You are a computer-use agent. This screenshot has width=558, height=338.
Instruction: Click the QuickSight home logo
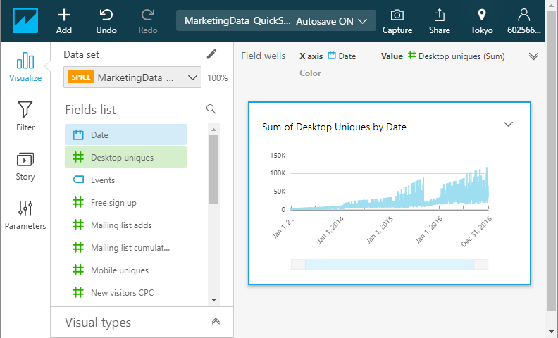click(x=25, y=20)
